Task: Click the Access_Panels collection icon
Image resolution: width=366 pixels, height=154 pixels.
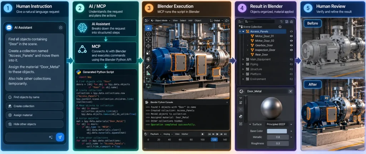Action: [x=247, y=31]
